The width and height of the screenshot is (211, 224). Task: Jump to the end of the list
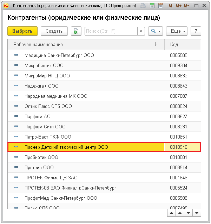click(197, 213)
